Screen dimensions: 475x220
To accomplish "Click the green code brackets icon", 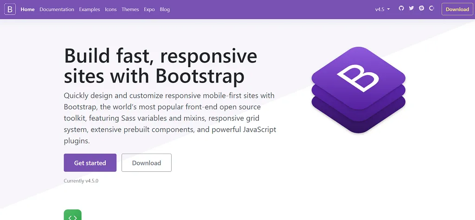I will click(73, 215).
